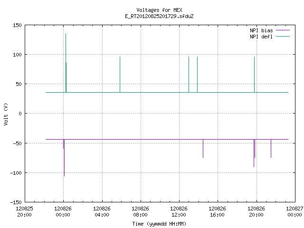Image resolution: width=304 pixels, height=228 pixels.
Task: Click the purple bias spike reaching -90 V
Action: point(254,153)
